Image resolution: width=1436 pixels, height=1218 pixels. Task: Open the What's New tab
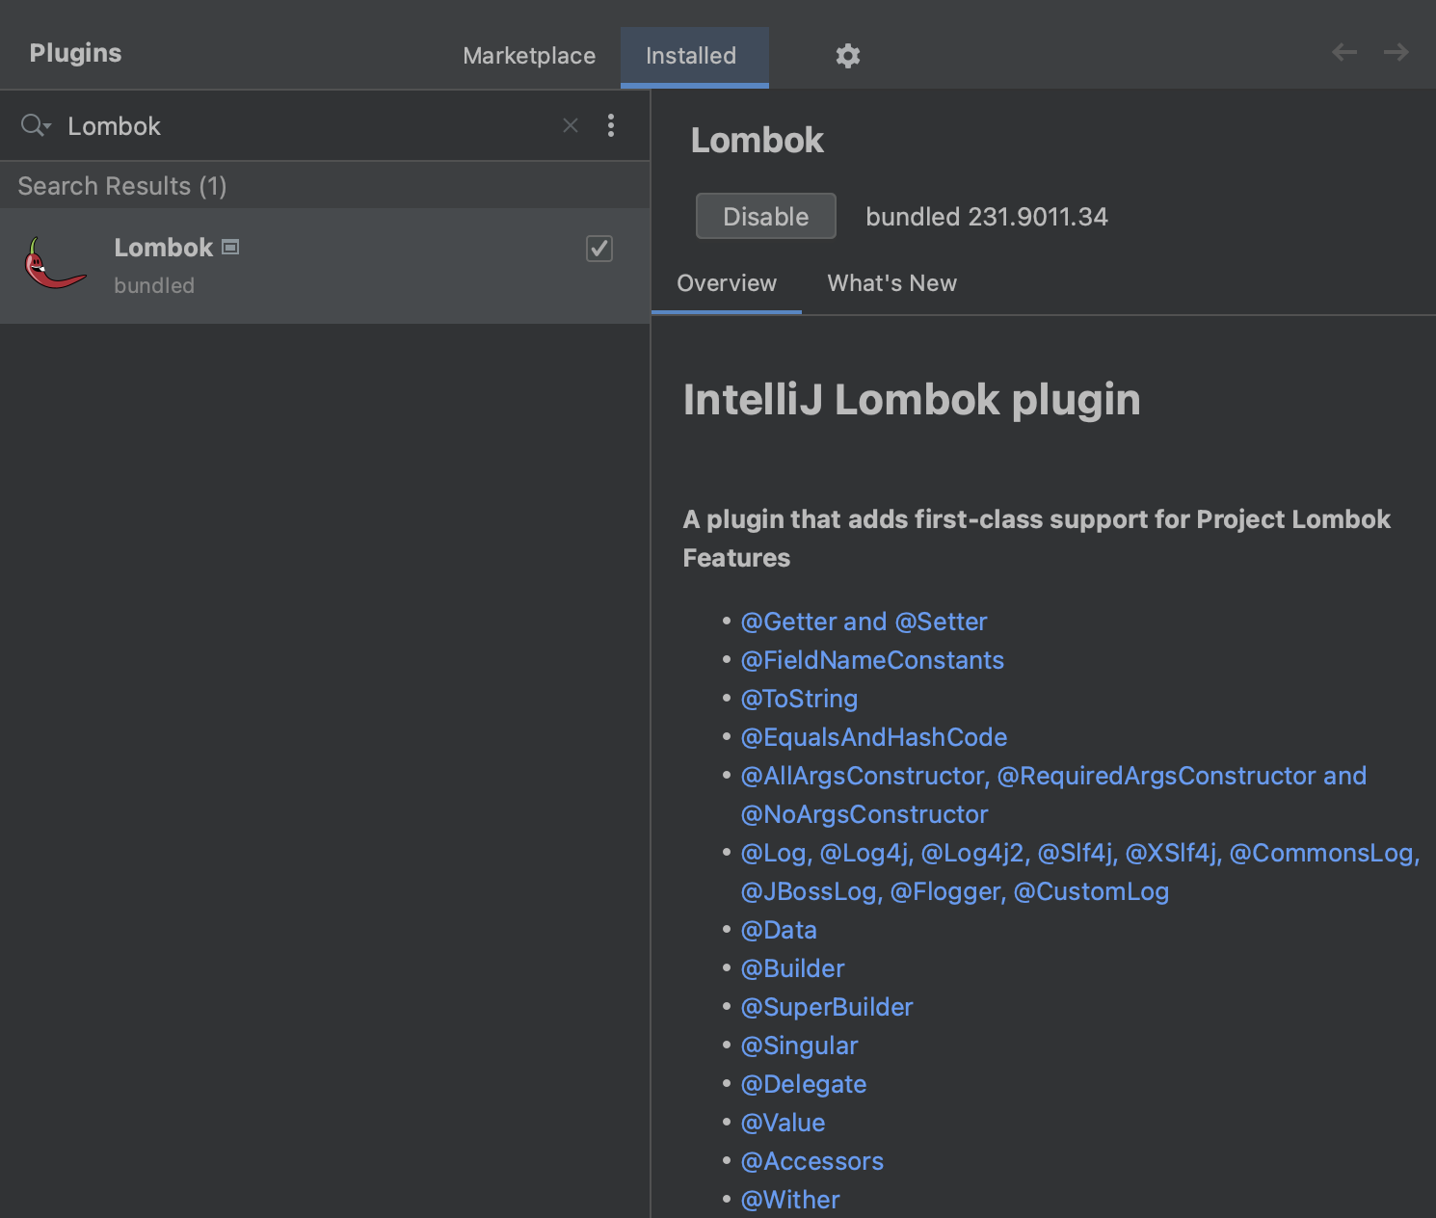pyautogui.click(x=892, y=283)
